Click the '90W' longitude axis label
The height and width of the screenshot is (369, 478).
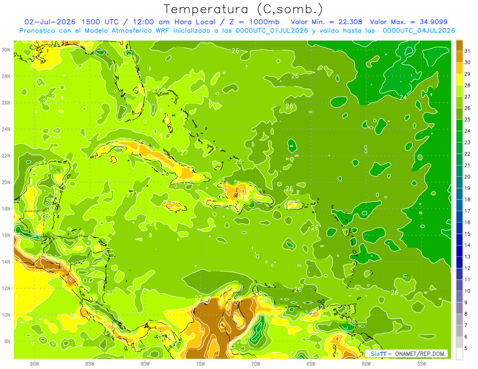pos(34,364)
